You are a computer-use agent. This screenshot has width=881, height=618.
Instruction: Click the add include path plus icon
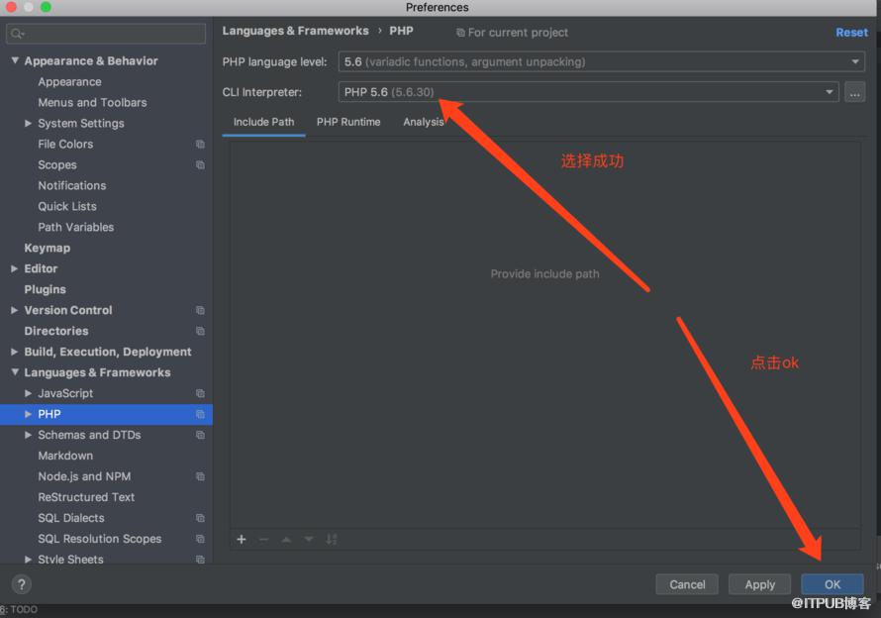(x=242, y=540)
